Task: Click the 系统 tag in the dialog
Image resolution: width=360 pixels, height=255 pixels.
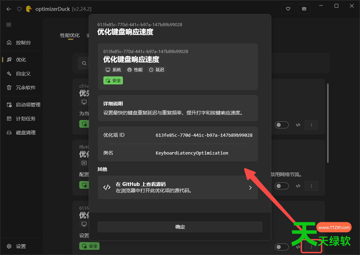Action: click(x=113, y=70)
